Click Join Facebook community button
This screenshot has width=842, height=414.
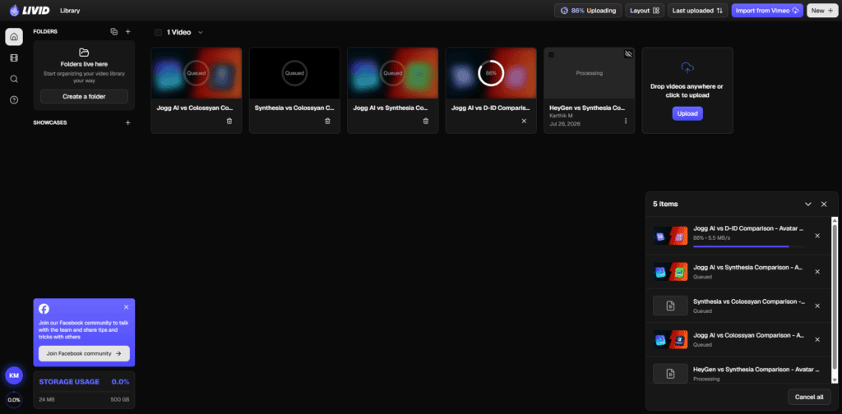pos(85,353)
